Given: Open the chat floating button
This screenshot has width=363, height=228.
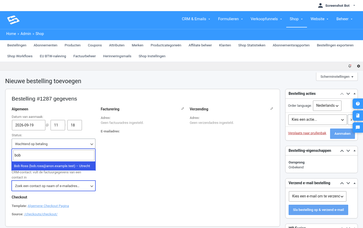Looking at the screenshot, I should click(358, 127).
